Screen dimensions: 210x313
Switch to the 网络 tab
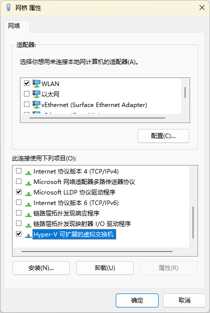click(14, 26)
